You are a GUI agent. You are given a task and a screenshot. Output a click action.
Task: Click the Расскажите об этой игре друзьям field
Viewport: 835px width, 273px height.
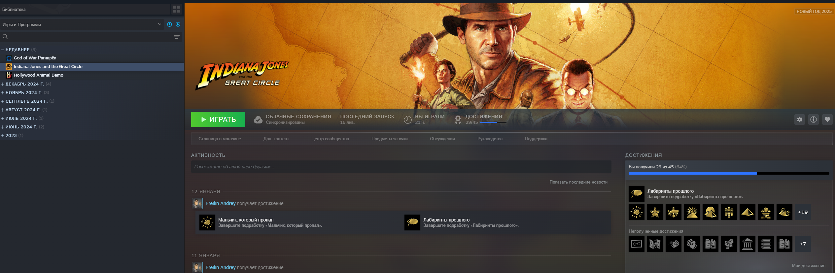pyautogui.click(x=401, y=167)
